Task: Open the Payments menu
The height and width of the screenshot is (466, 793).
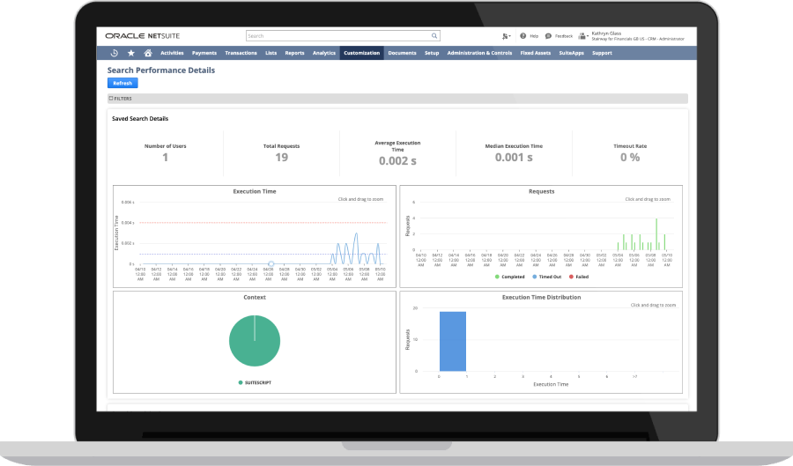Action: (204, 53)
